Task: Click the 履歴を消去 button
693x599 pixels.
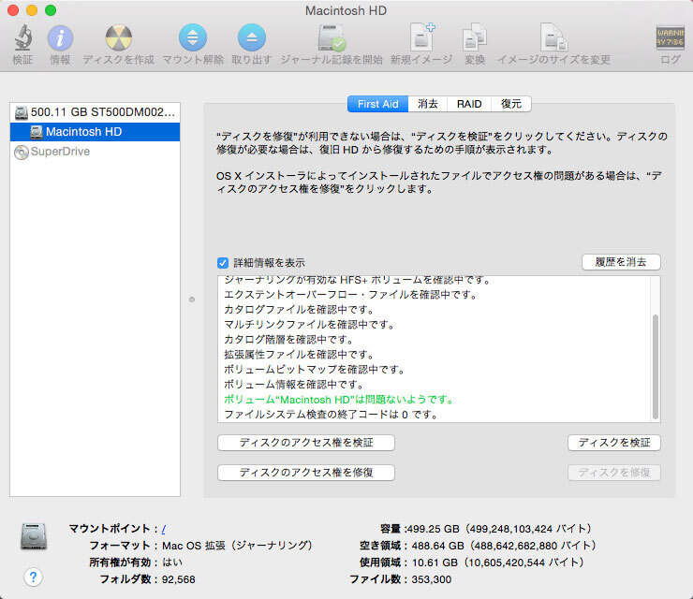Action: pos(621,262)
